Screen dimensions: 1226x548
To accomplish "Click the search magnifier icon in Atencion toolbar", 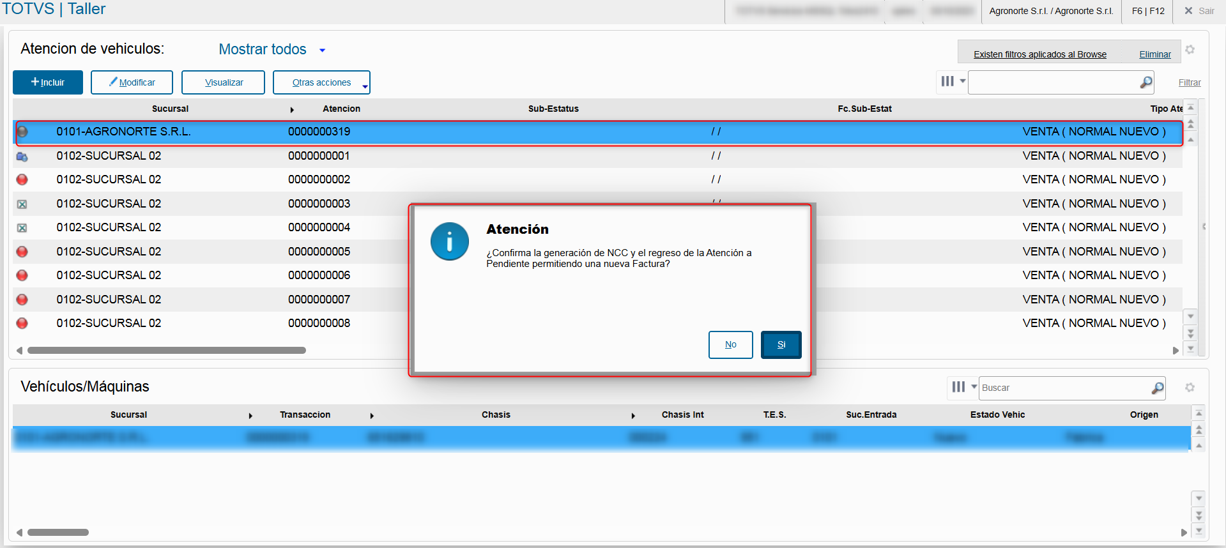I will (x=1146, y=82).
